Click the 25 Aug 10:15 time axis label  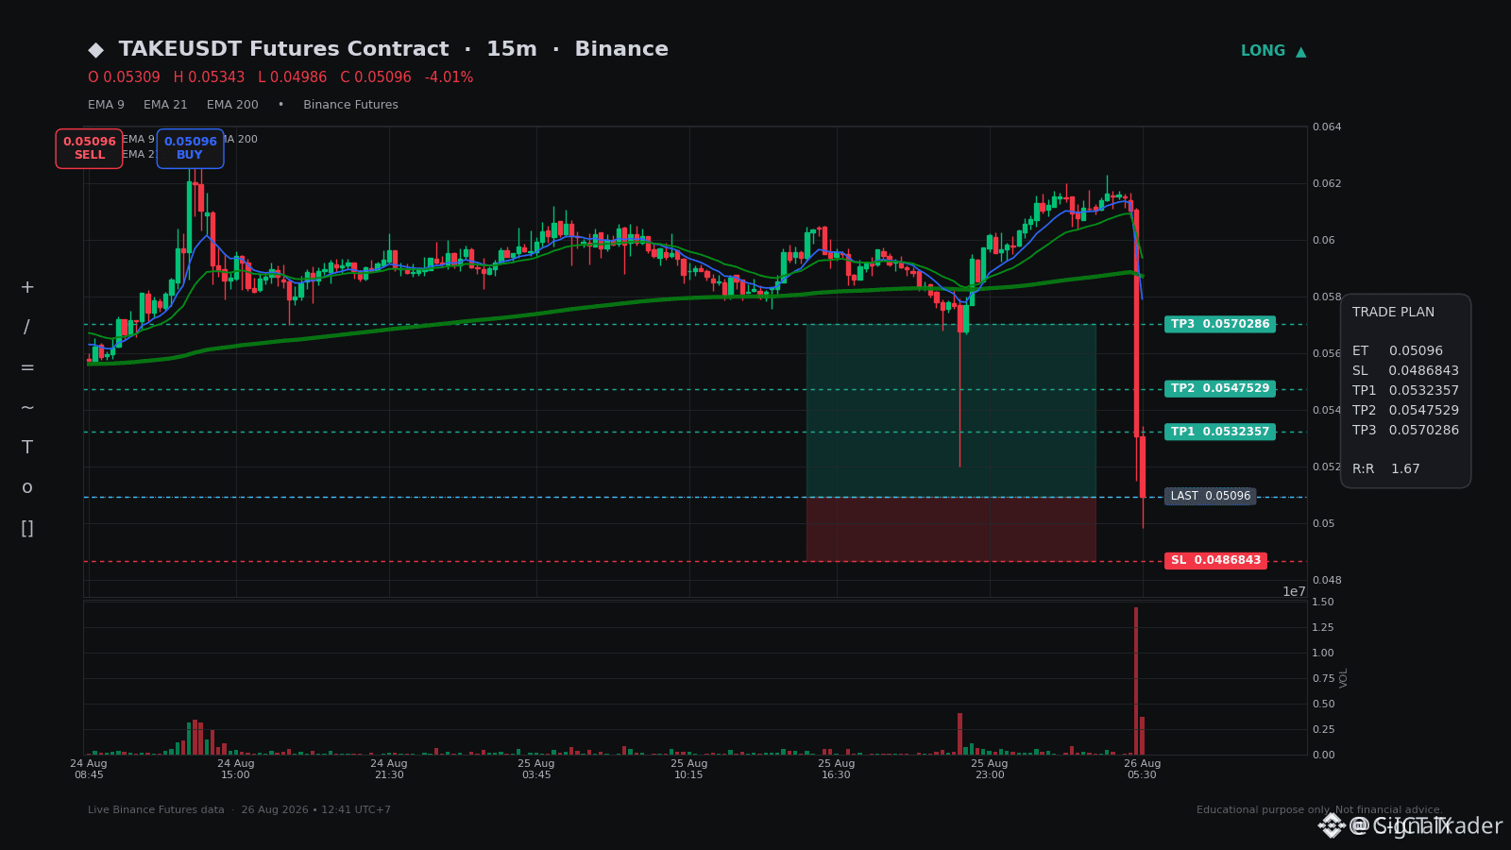689,770
